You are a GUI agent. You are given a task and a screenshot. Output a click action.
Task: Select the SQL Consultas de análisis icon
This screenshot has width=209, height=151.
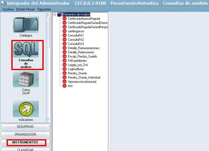click(26, 49)
